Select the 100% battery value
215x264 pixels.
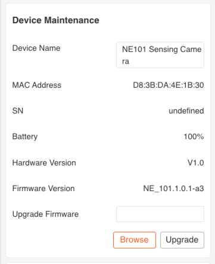click(194, 137)
